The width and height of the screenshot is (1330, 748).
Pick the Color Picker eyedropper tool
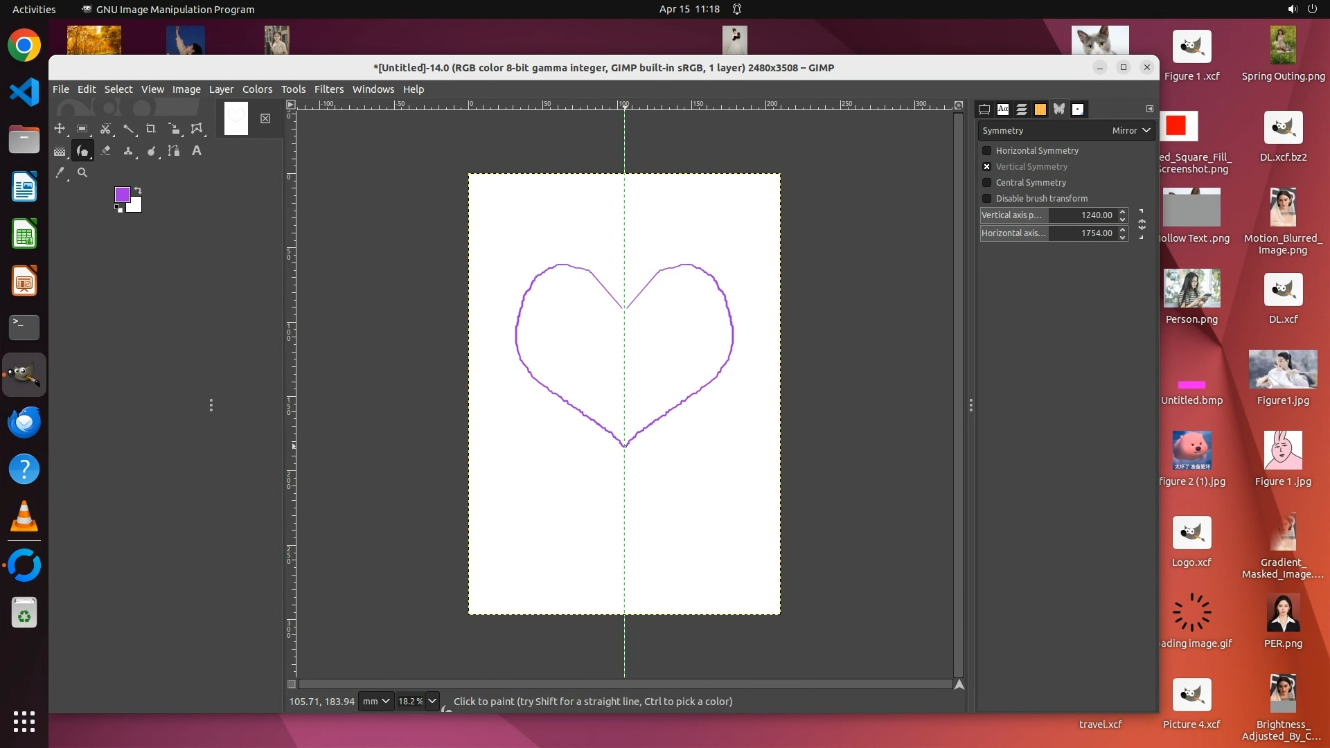pos(60,173)
